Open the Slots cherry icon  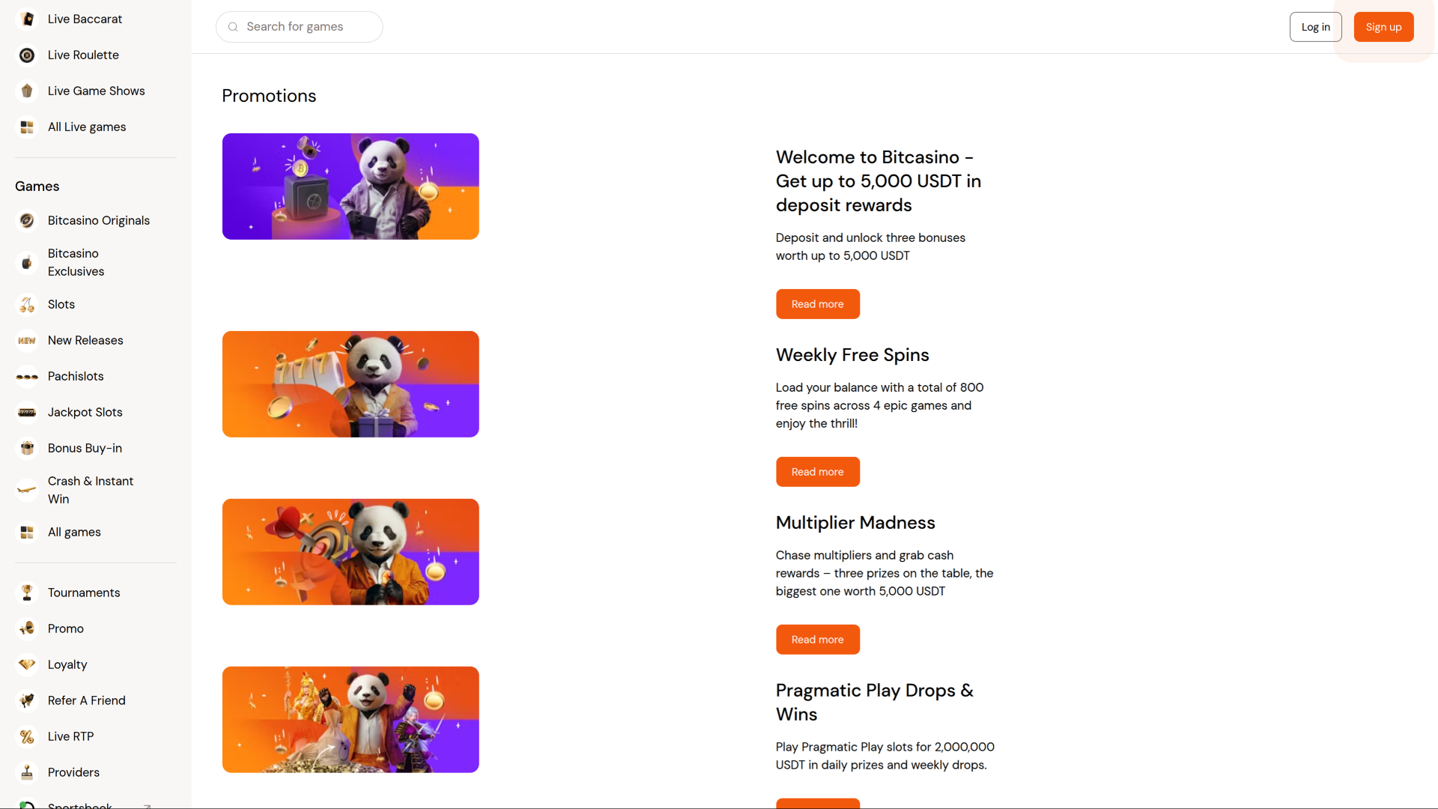tap(27, 304)
